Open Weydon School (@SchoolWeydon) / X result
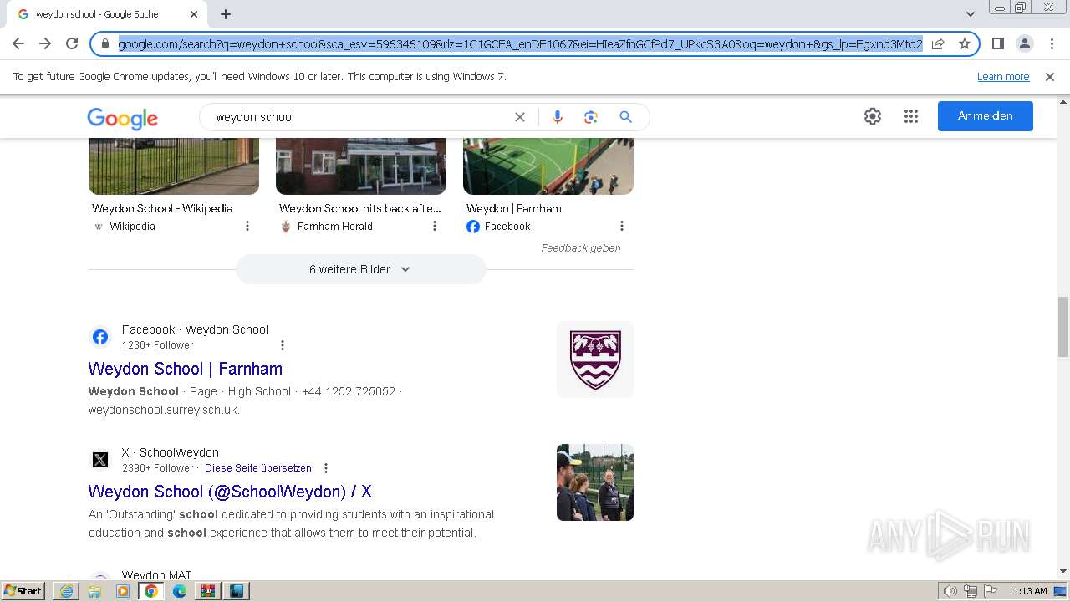Screen dimensions: 1070x602 click(230, 492)
